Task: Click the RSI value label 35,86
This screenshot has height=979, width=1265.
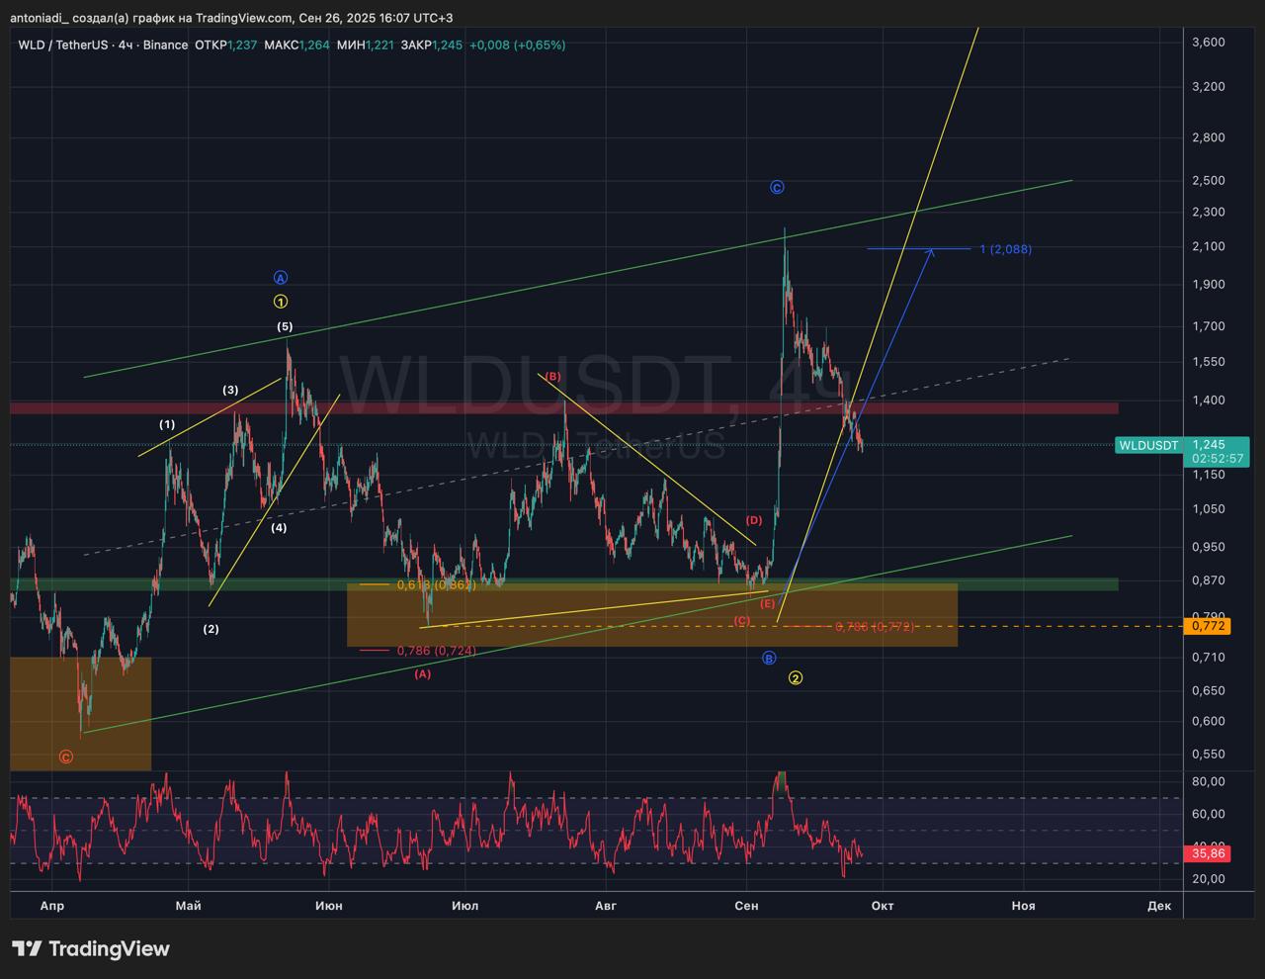Action: pos(1208,852)
